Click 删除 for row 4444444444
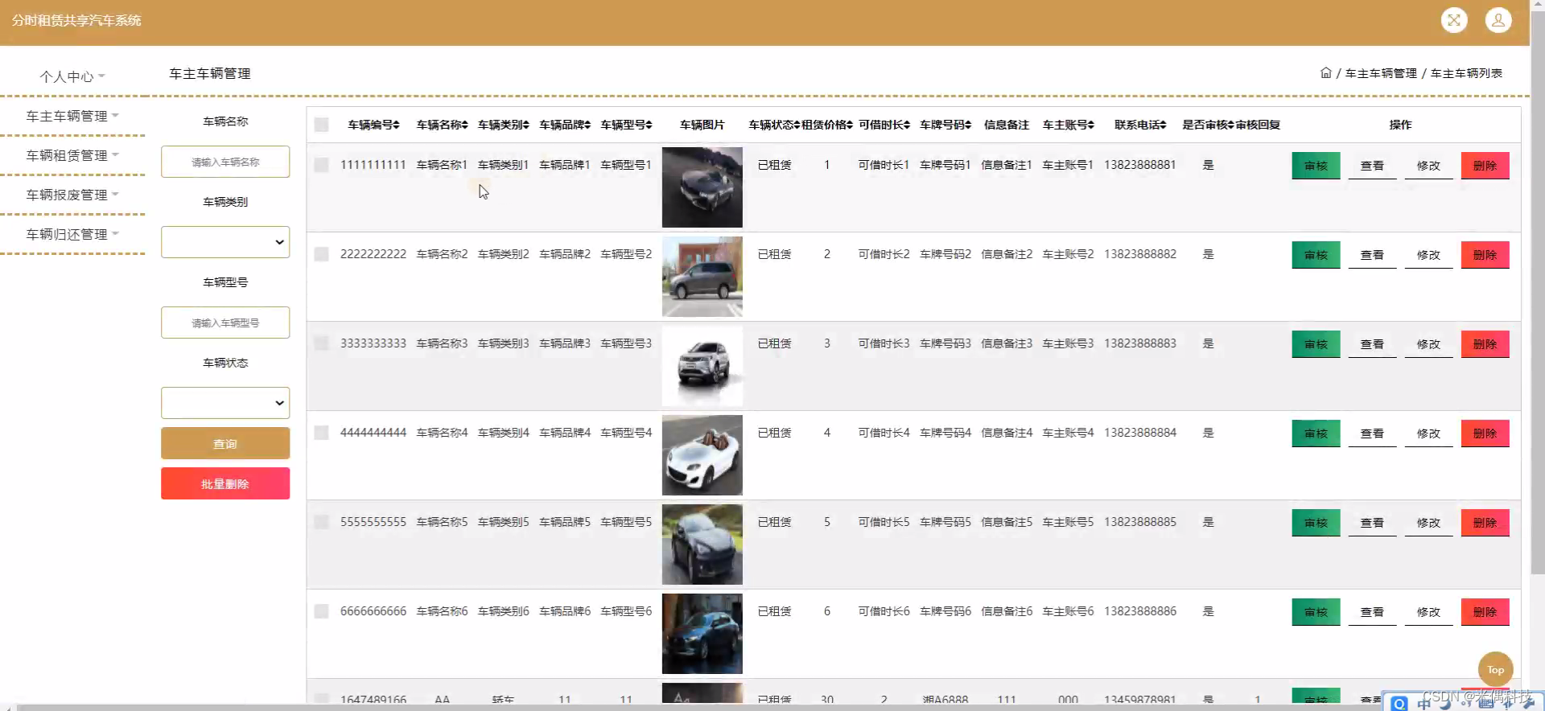The image size is (1545, 711). pyautogui.click(x=1485, y=434)
